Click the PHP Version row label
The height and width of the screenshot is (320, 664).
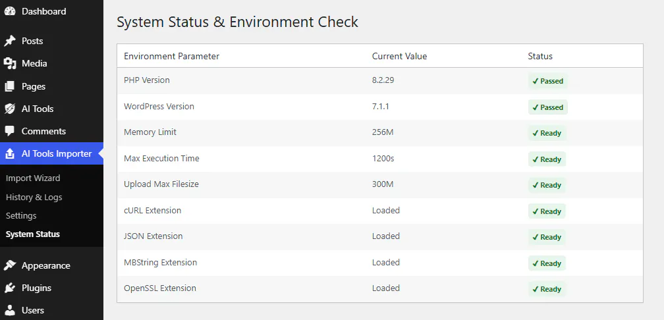(x=146, y=80)
